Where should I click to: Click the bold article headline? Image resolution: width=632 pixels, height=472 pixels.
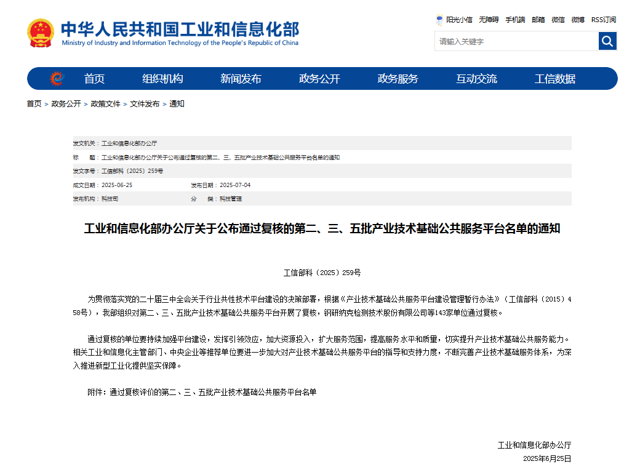click(x=322, y=228)
